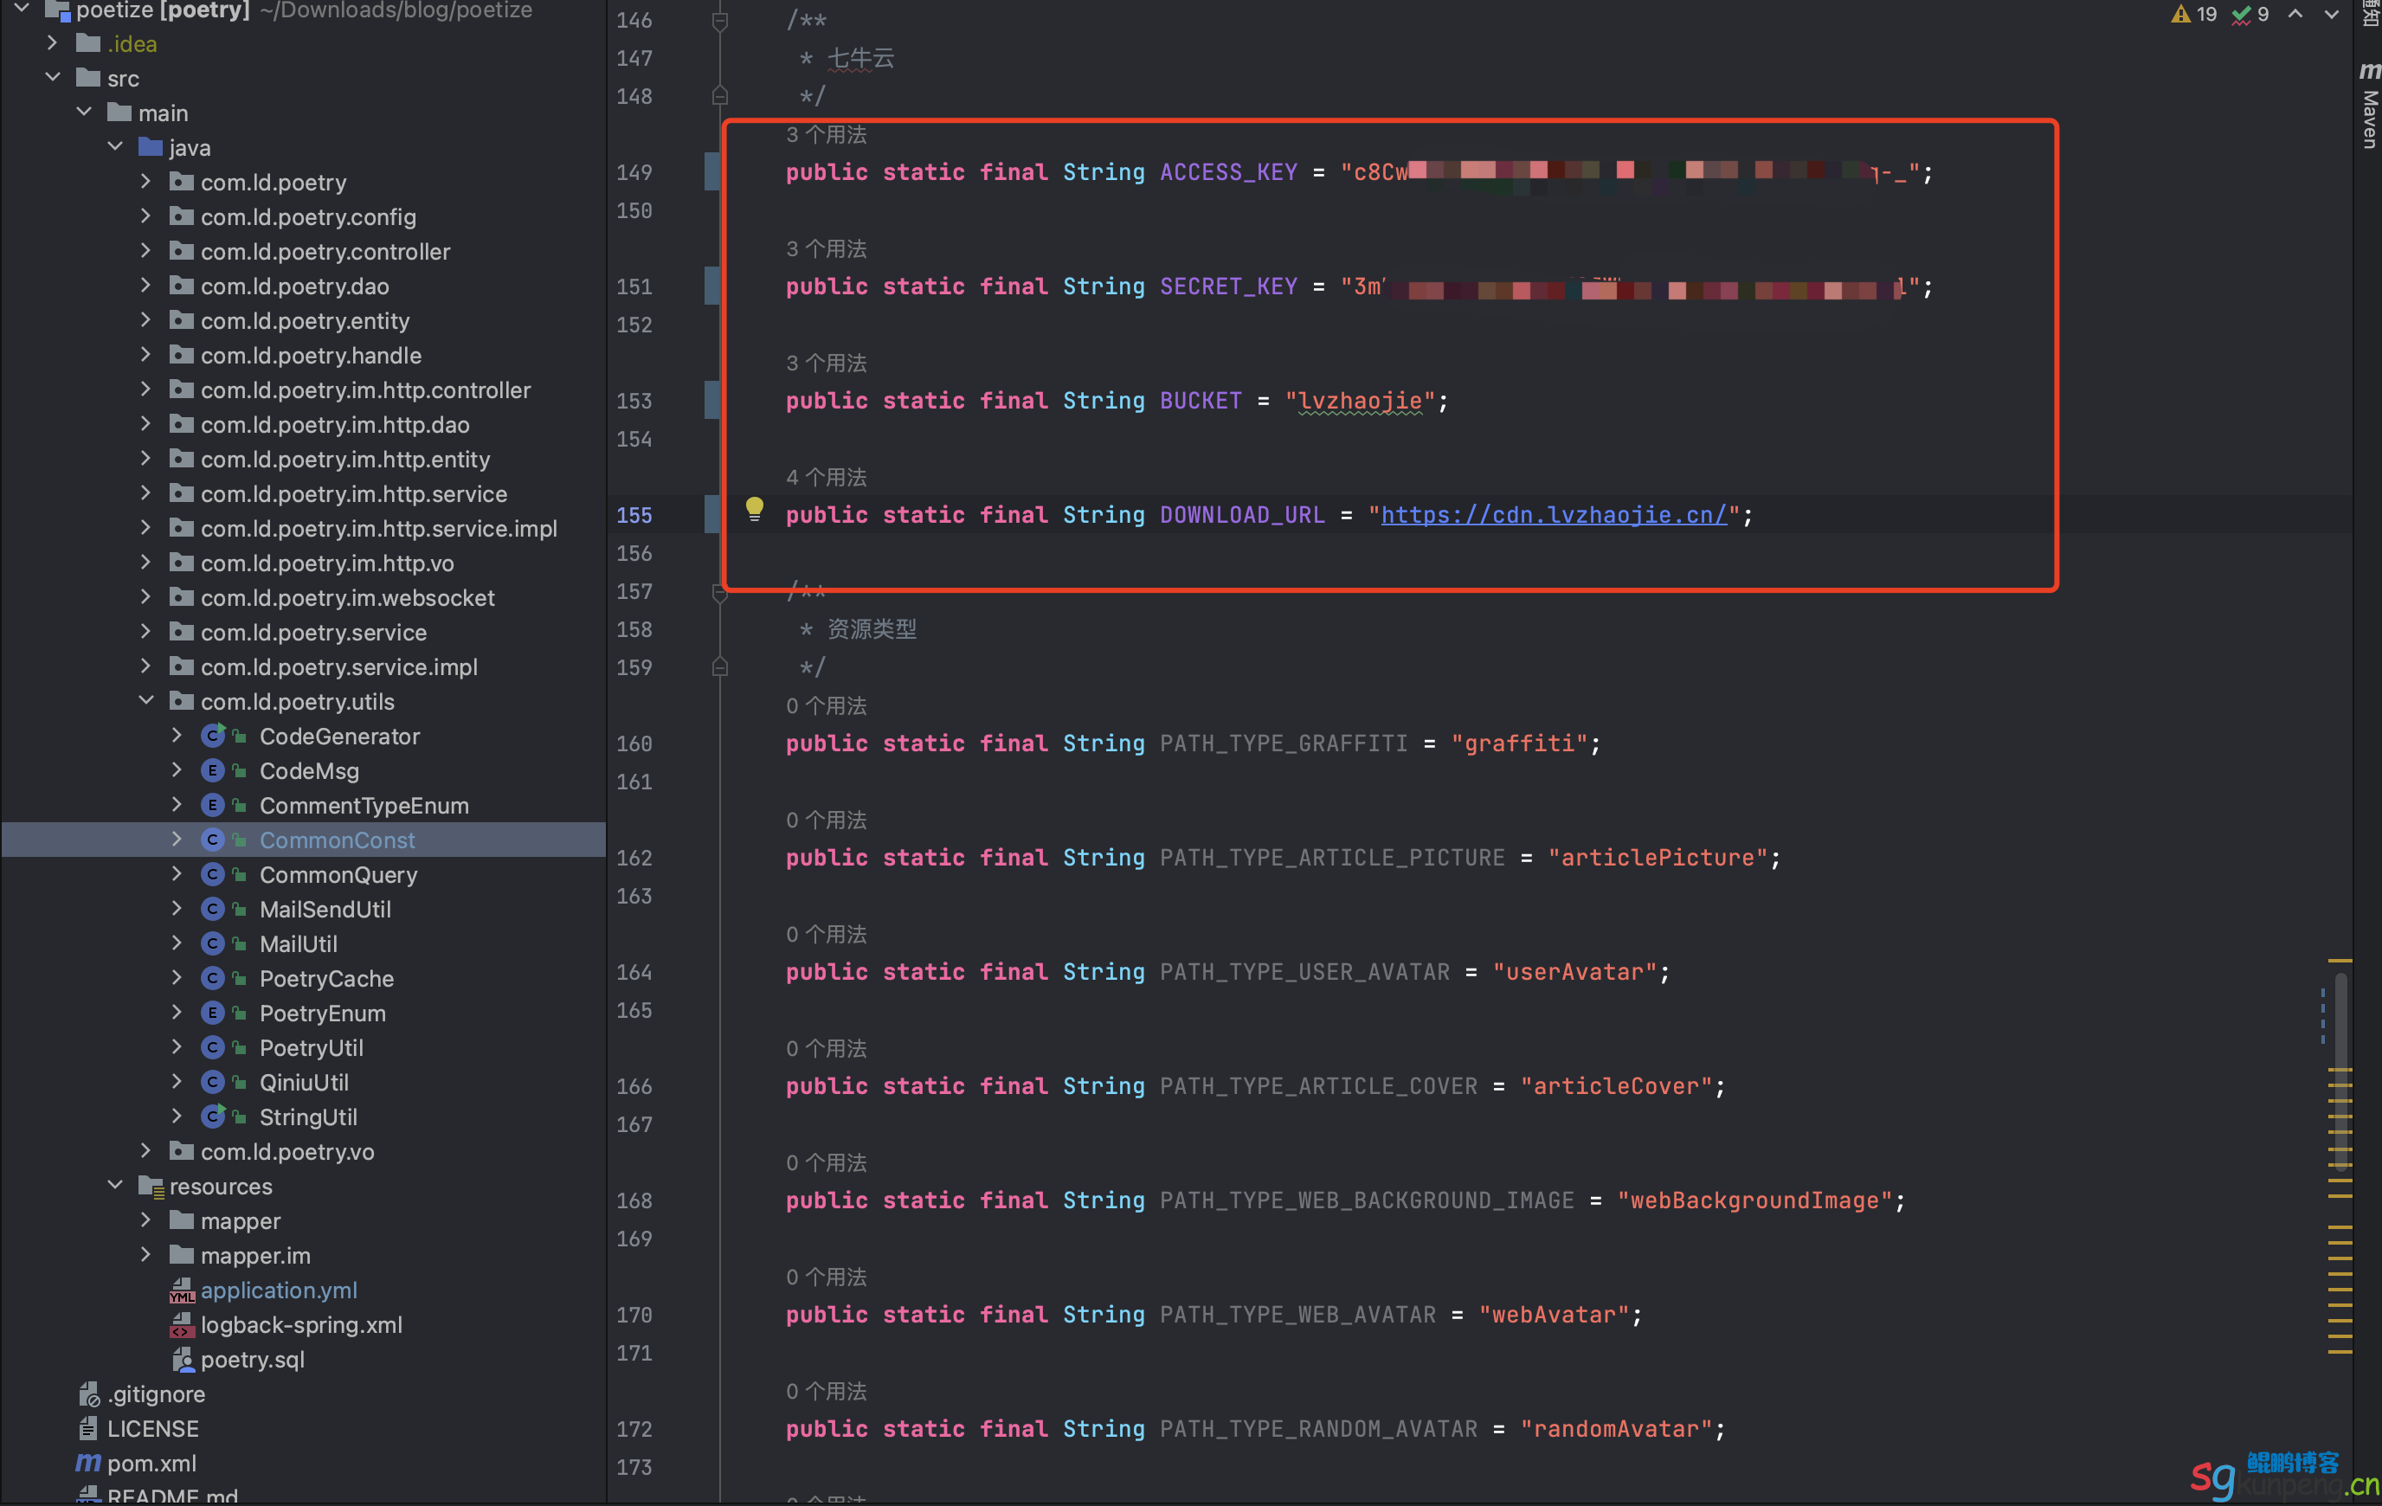Click the .gitignore file icon
Image resolution: width=2382 pixels, height=1506 pixels.
pos(88,1393)
